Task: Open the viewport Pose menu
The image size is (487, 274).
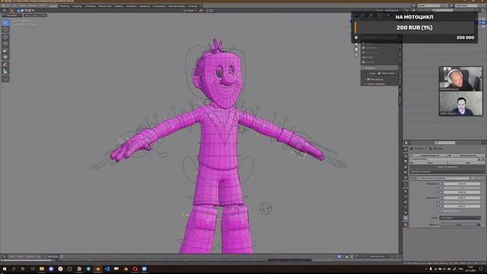Action: coord(43,15)
